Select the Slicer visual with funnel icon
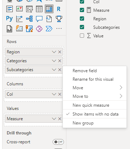The image size is (130, 149). [x=29, y=9]
